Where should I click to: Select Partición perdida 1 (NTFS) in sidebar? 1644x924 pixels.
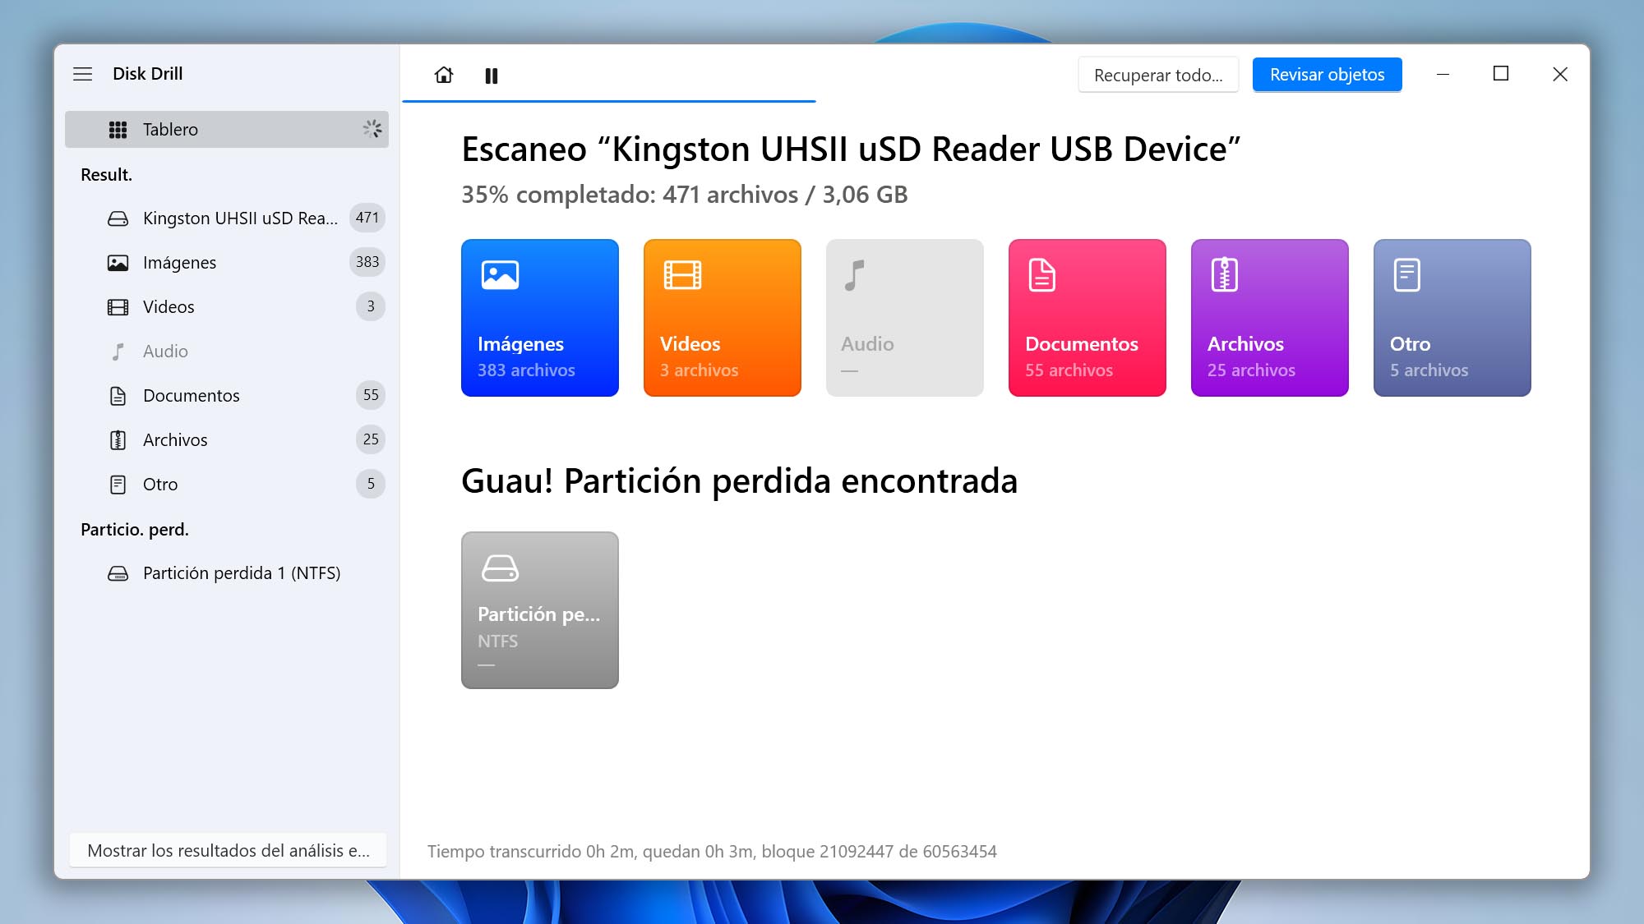click(x=227, y=573)
